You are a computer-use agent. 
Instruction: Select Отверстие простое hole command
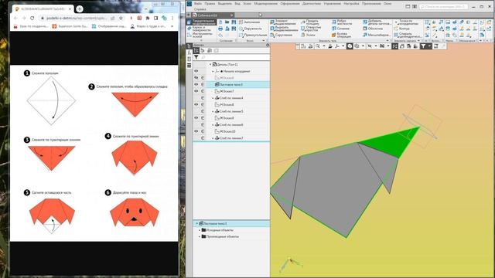click(311, 29)
